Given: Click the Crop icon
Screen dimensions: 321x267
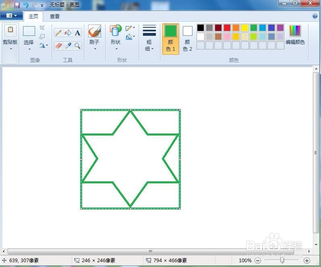Looking at the screenshot, I should point(42,28).
